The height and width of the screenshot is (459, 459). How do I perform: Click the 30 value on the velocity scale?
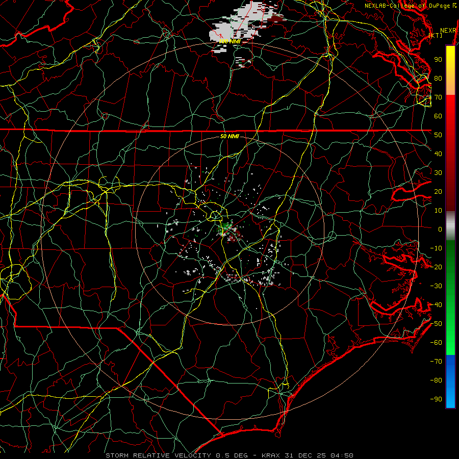click(438, 173)
